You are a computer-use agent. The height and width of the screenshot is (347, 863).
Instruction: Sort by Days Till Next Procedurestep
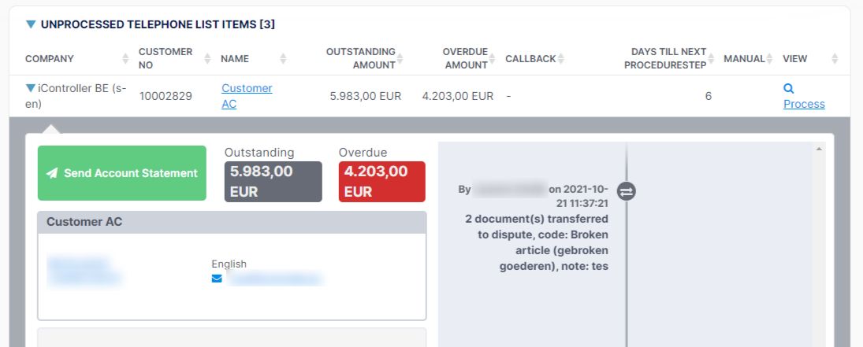[x=668, y=58]
